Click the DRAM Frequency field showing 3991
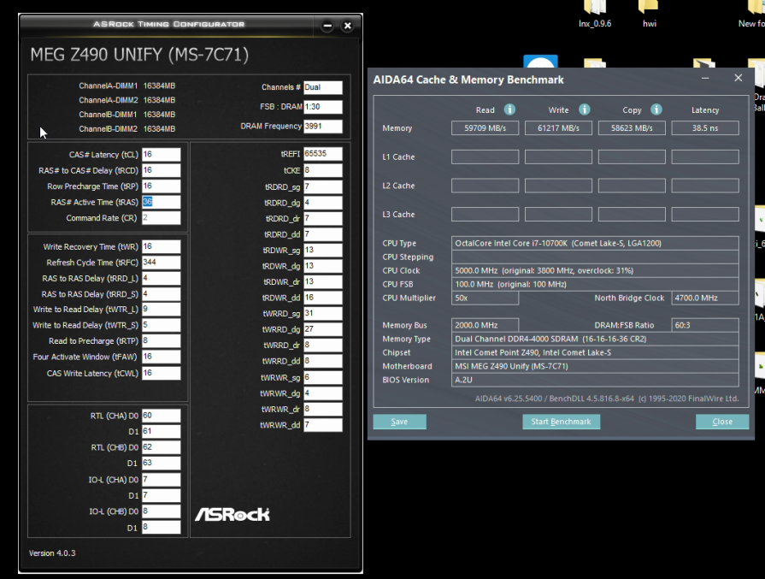765x579 pixels. 323,127
